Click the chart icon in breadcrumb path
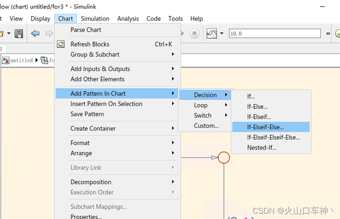 [44, 60]
